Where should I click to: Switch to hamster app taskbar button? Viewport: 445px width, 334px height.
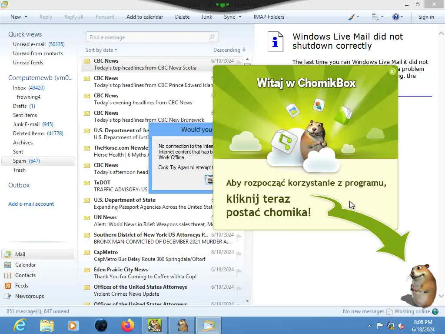coord(182,325)
